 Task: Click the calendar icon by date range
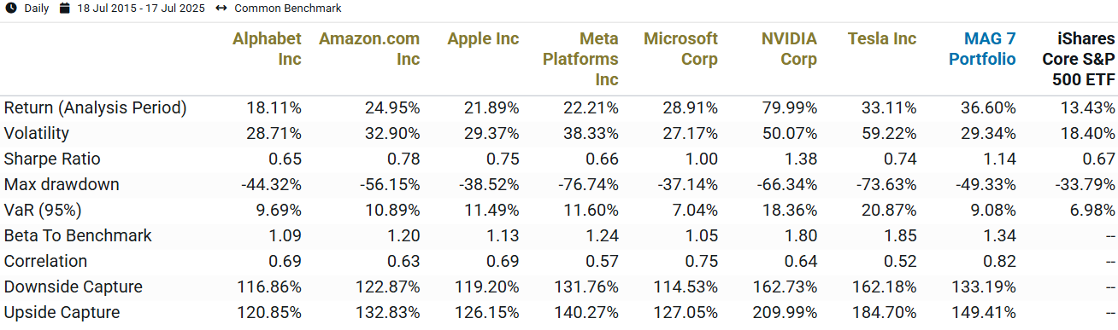tap(64, 9)
